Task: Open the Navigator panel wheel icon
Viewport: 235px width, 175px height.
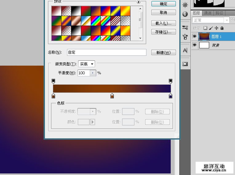Action: (185, 5)
